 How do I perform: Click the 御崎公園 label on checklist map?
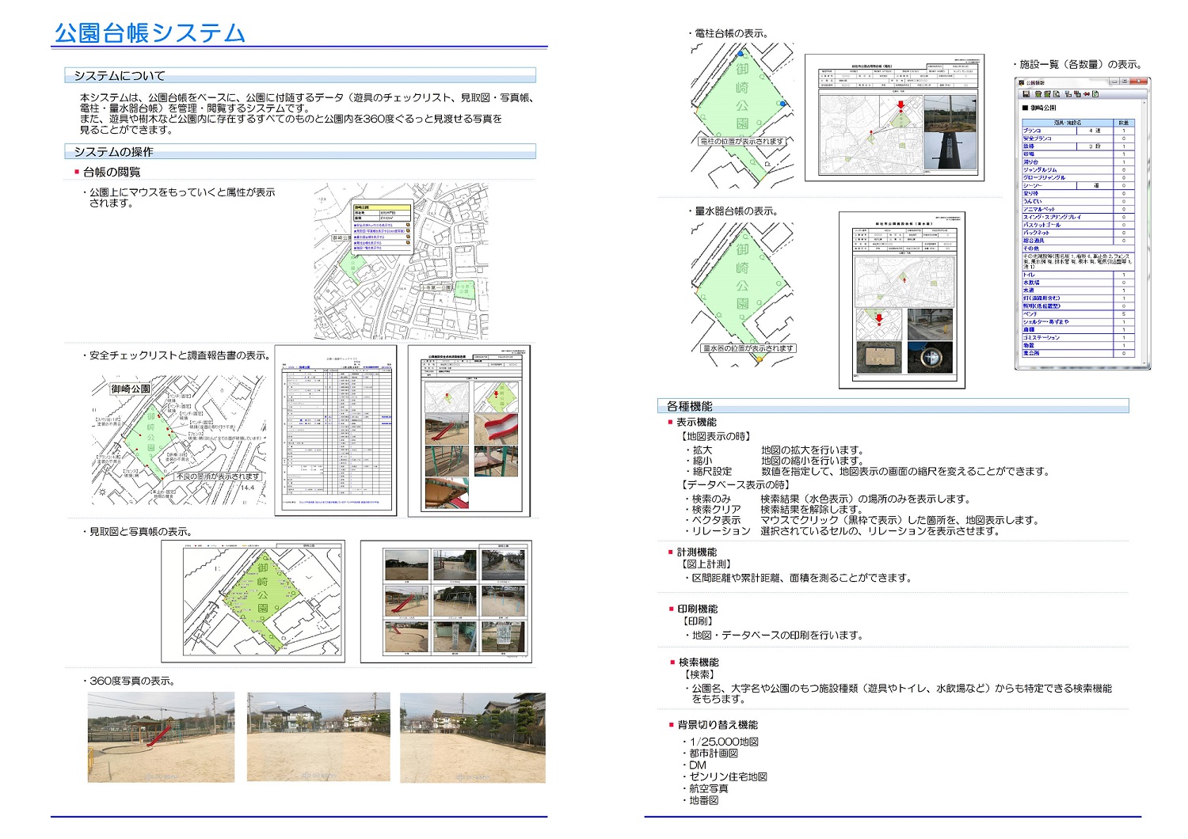[131, 389]
